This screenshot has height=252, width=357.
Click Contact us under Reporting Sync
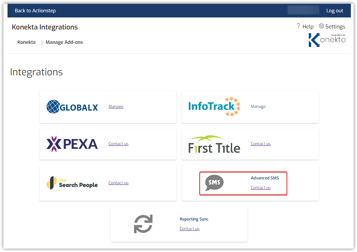point(189,228)
